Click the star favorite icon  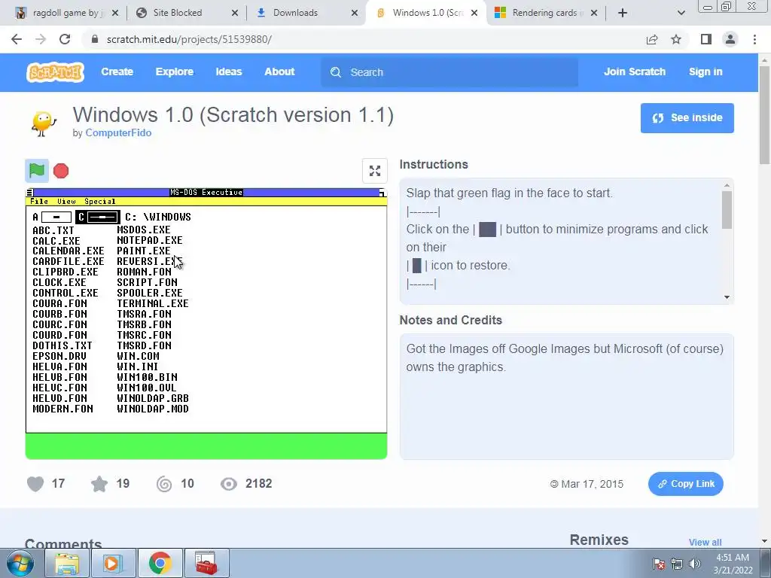point(99,484)
